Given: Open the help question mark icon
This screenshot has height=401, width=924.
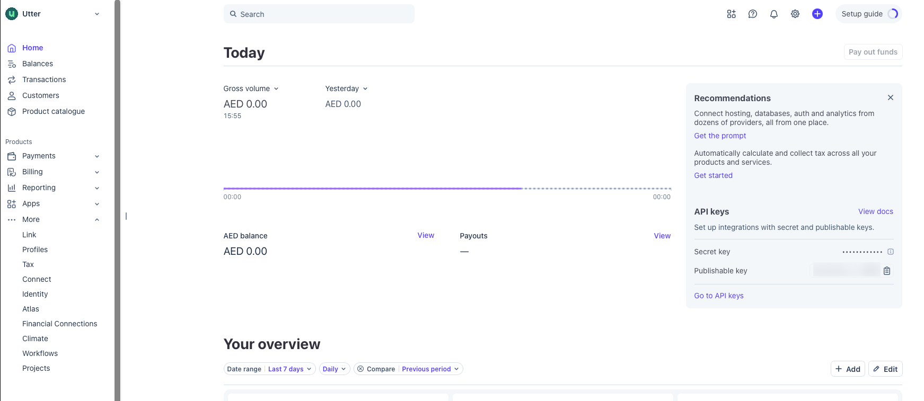Looking at the screenshot, I should 752,14.
